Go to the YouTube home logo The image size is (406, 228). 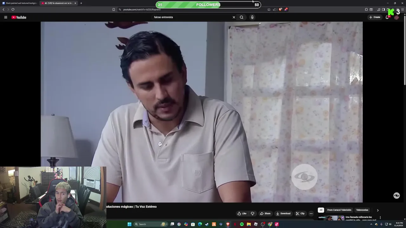(19, 17)
